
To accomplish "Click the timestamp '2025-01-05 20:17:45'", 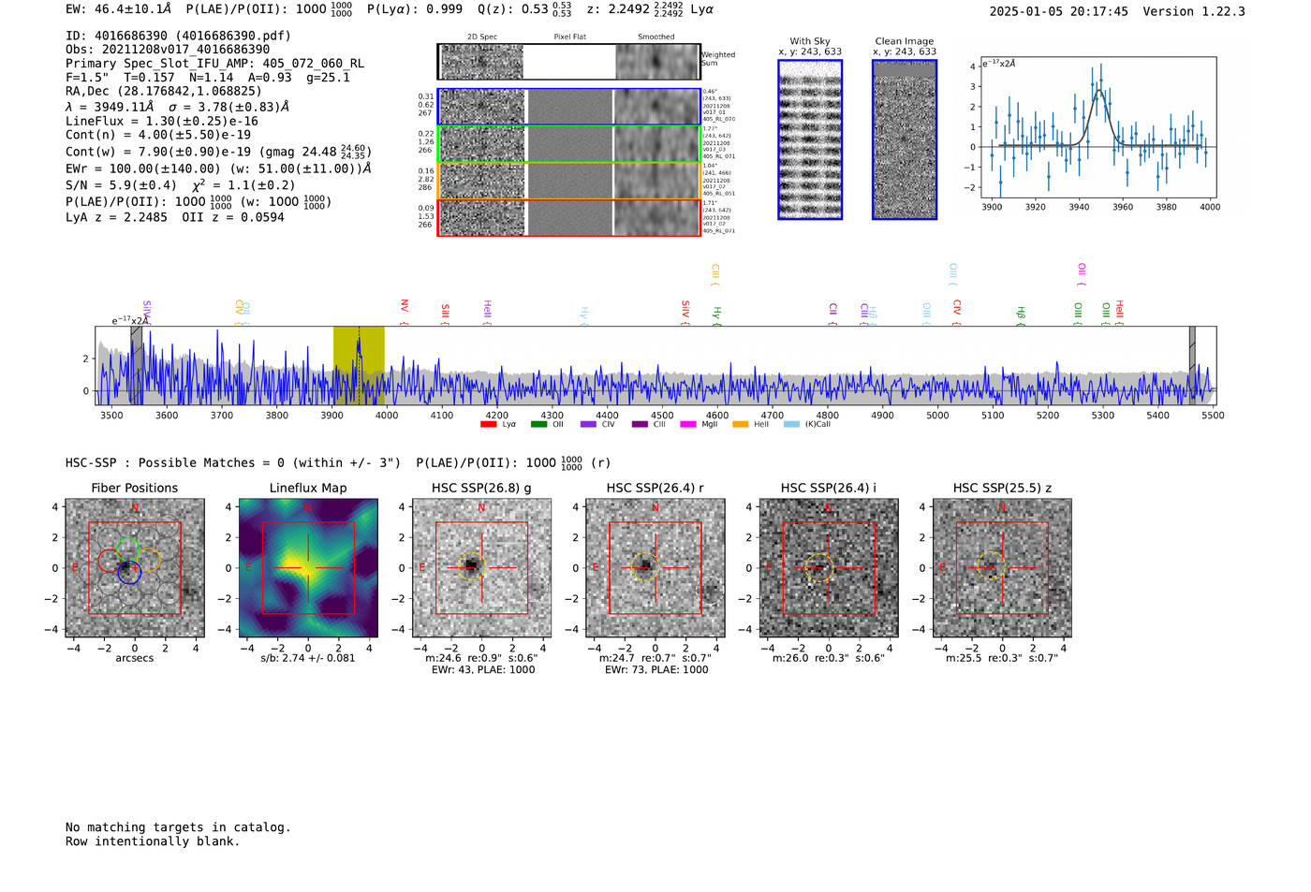I will [x=1058, y=11].
